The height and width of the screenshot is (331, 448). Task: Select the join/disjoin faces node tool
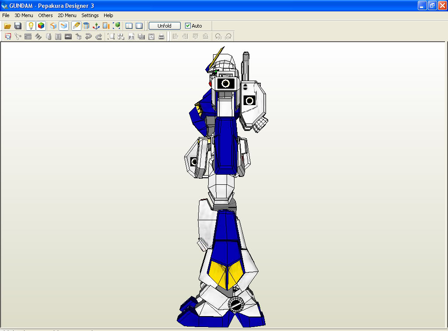tap(18, 37)
